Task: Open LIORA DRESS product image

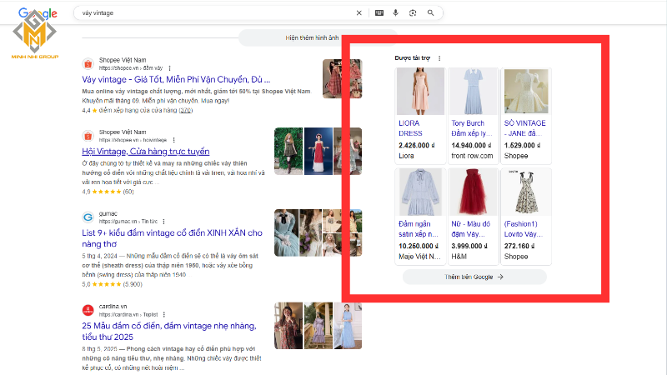Action: [x=420, y=92]
